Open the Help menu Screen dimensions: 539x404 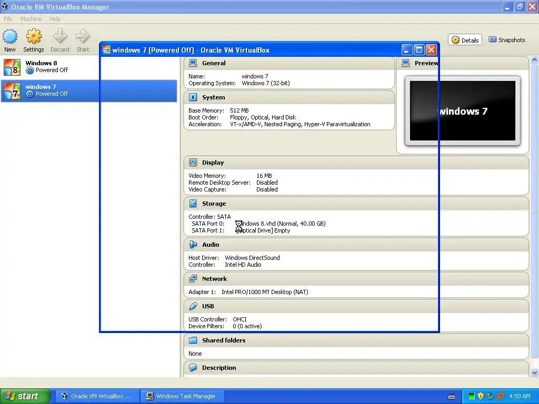(x=55, y=19)
